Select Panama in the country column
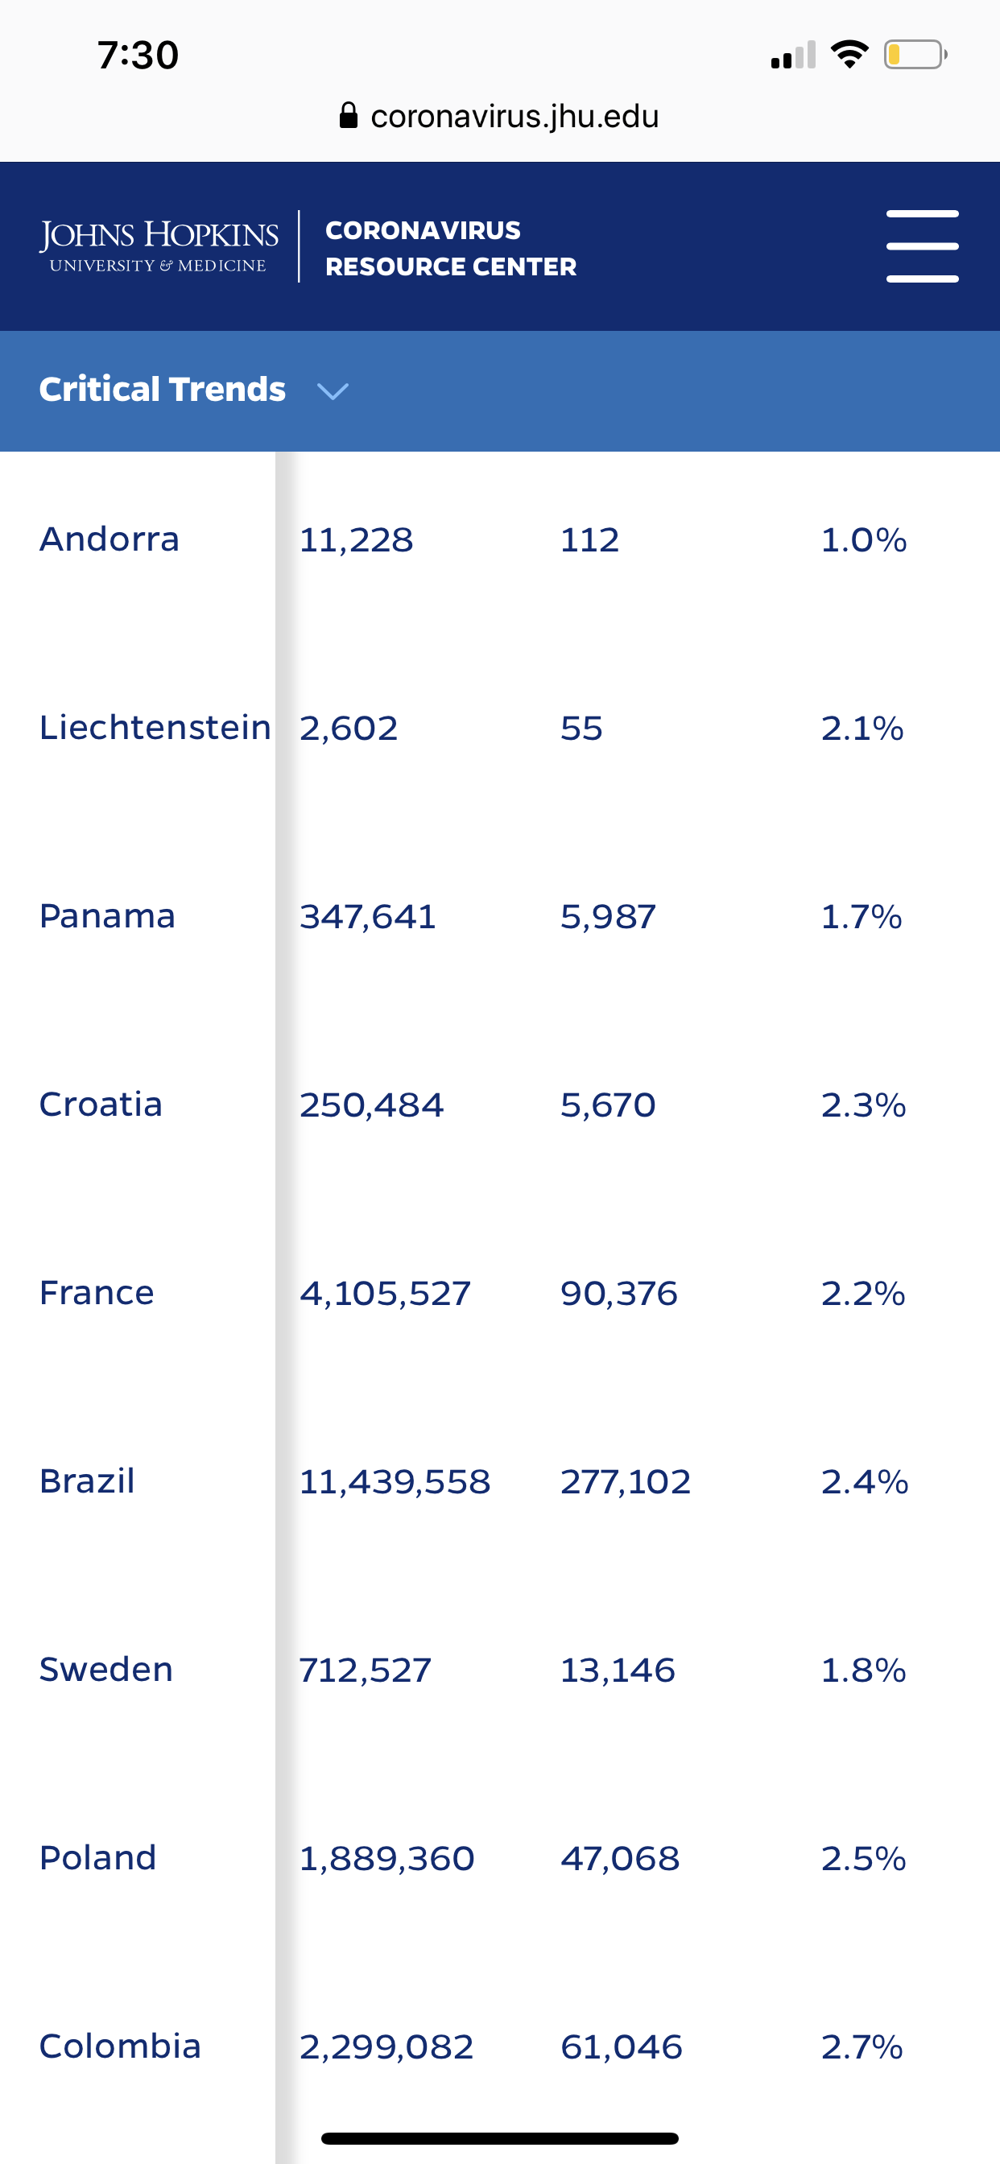Screen dimensions: 1000x2164 click(108, 915)
